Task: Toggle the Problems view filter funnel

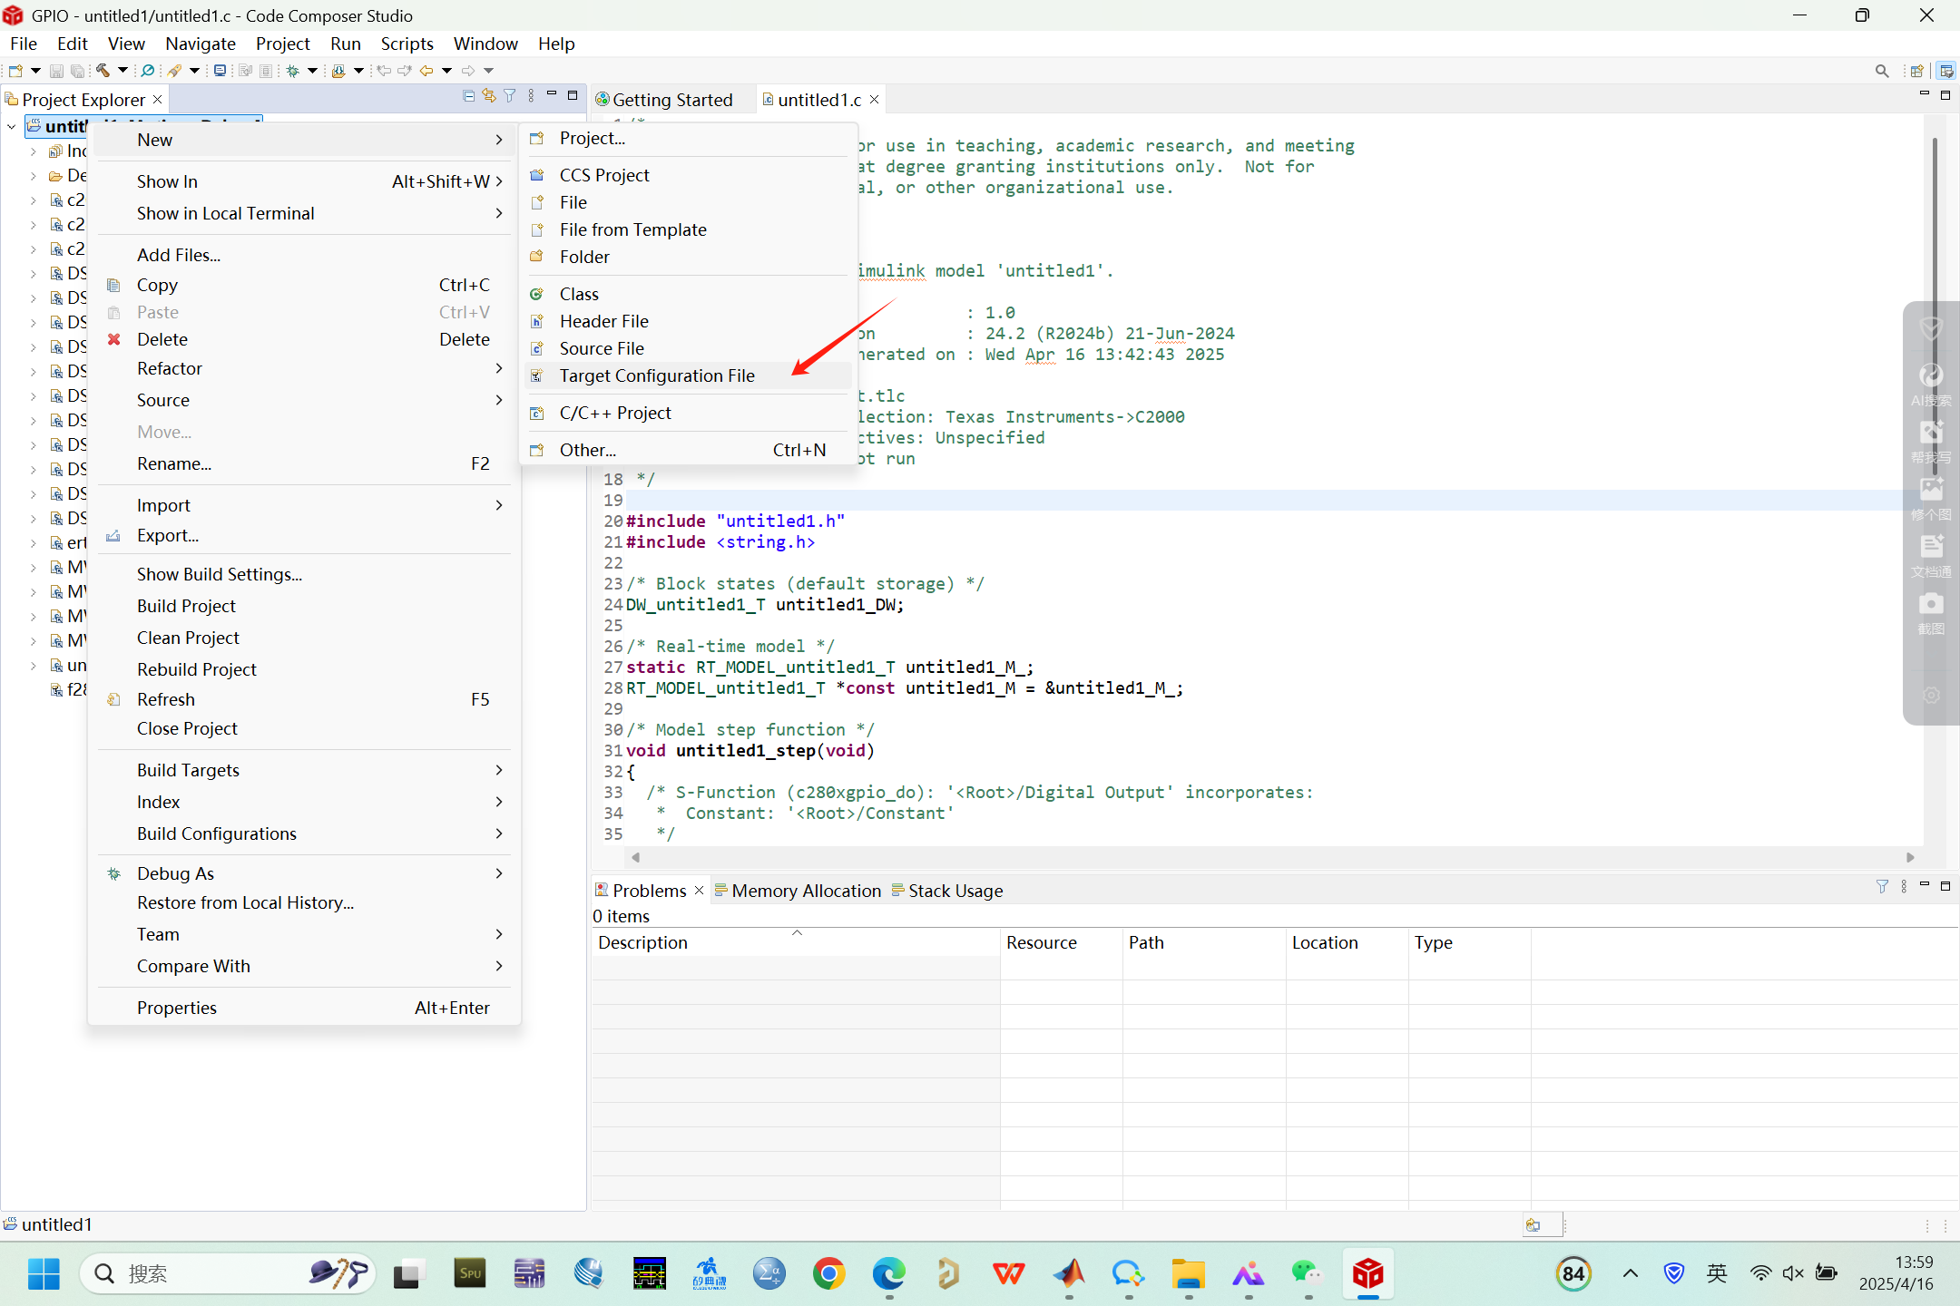Action: (x=1881, y=886)
